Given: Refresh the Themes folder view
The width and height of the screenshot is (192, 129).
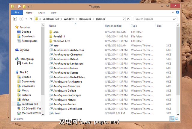Looking at the screenshot, I should tap(128, 19).
